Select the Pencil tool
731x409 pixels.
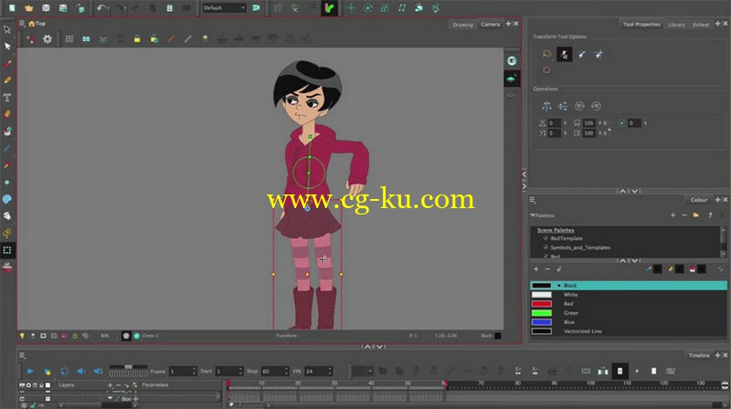coord(7,80)
